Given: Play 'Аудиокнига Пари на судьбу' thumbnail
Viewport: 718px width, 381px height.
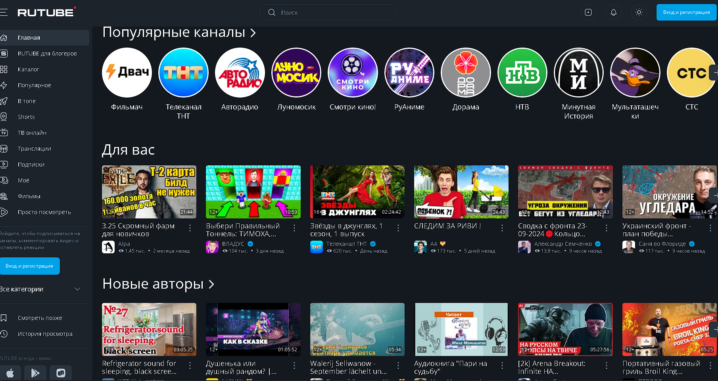Looking at the screenshot, I should tap(461, 329).
